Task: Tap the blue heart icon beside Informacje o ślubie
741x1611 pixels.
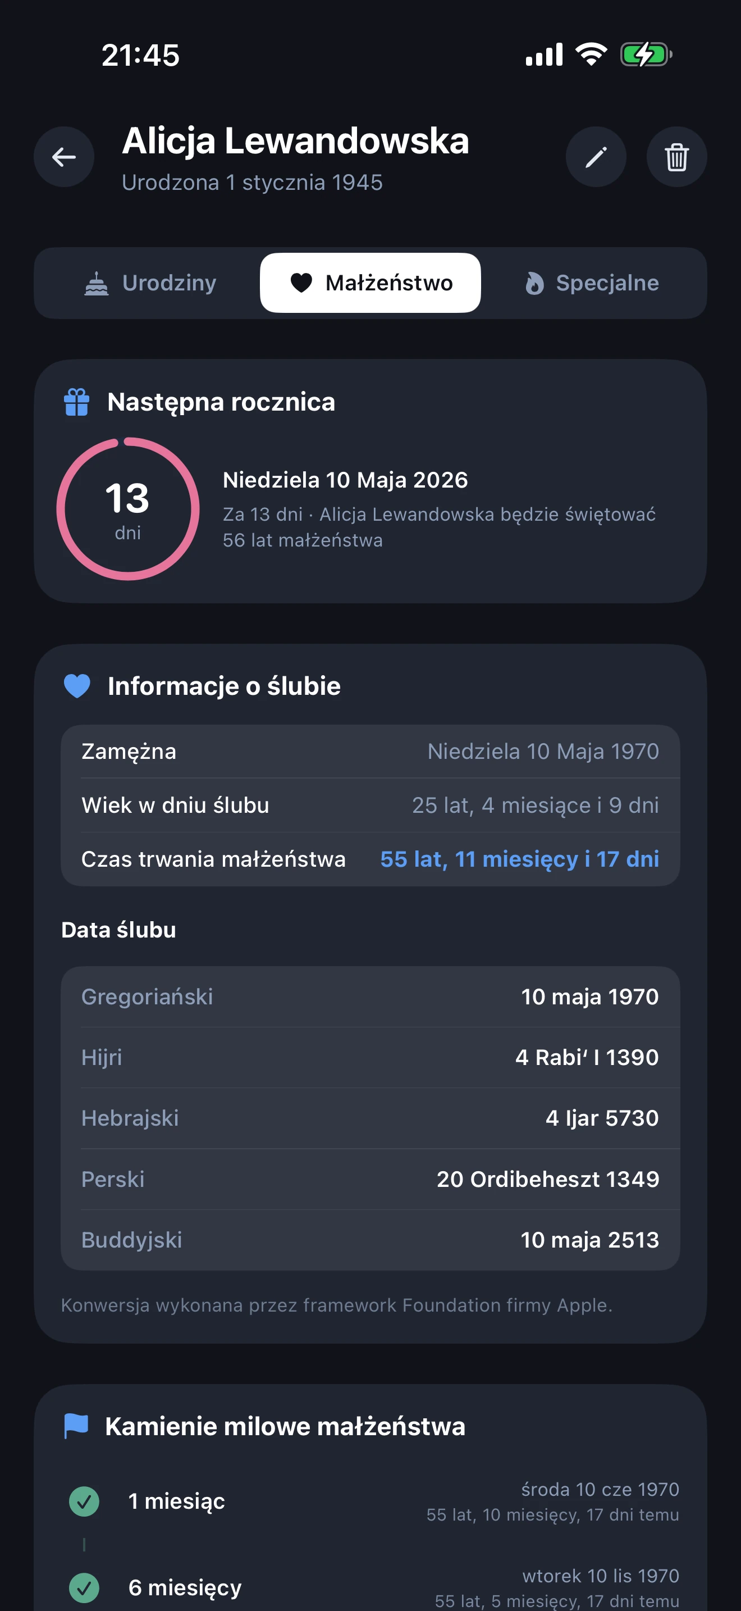Action: (77, 686)
